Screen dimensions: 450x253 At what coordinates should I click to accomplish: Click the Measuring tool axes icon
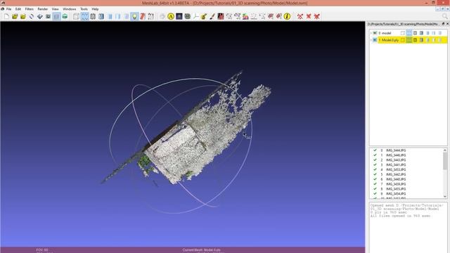tap(195, 17)
